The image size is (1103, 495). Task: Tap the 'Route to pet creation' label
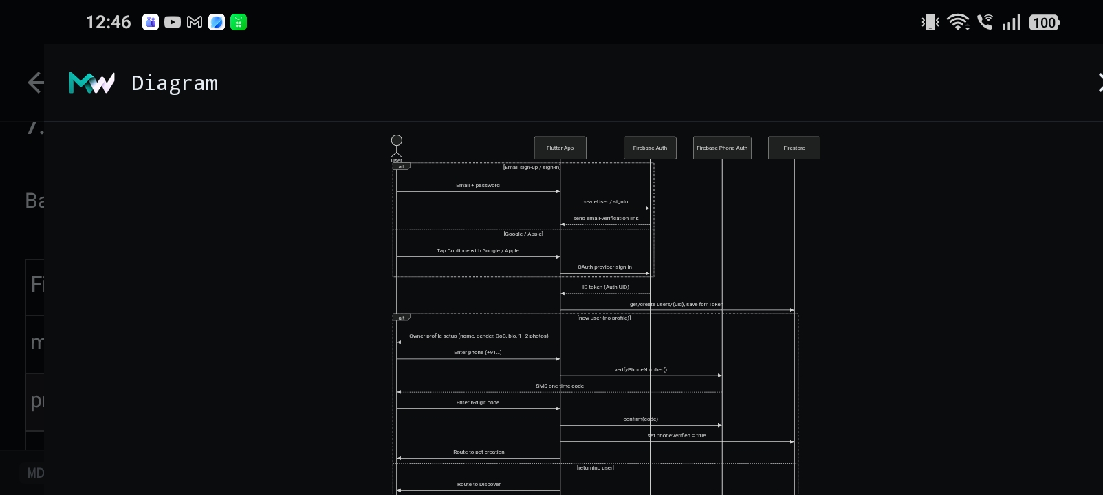pos(479,452)
